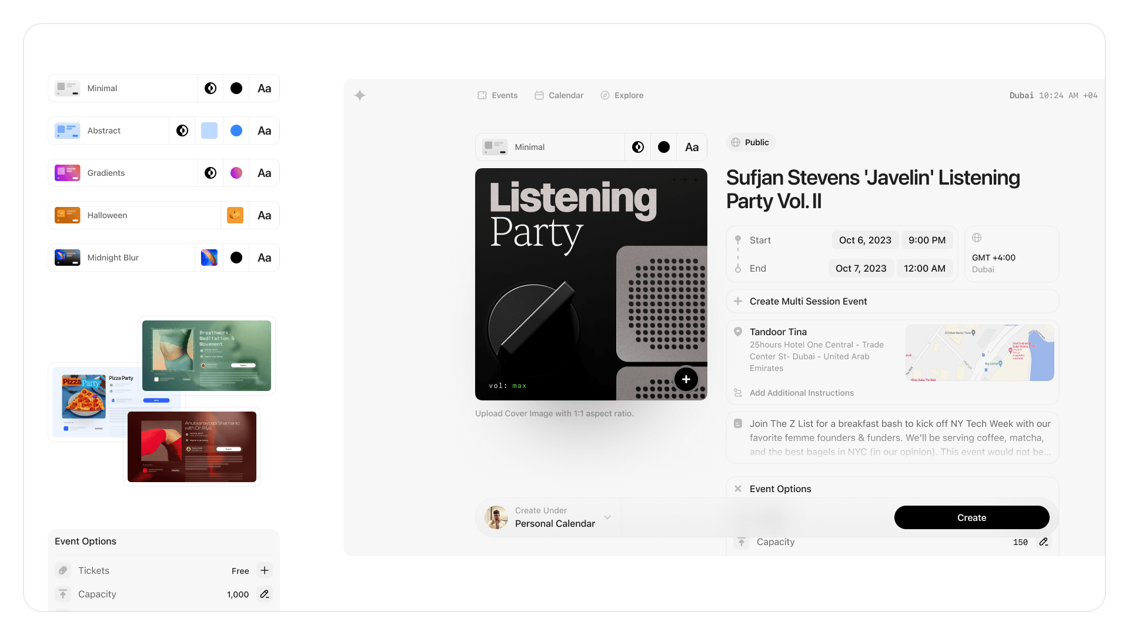This screenshot has width=1129, height=635.
Task: Open the Events tab
Action: click(x=497, y=95)
